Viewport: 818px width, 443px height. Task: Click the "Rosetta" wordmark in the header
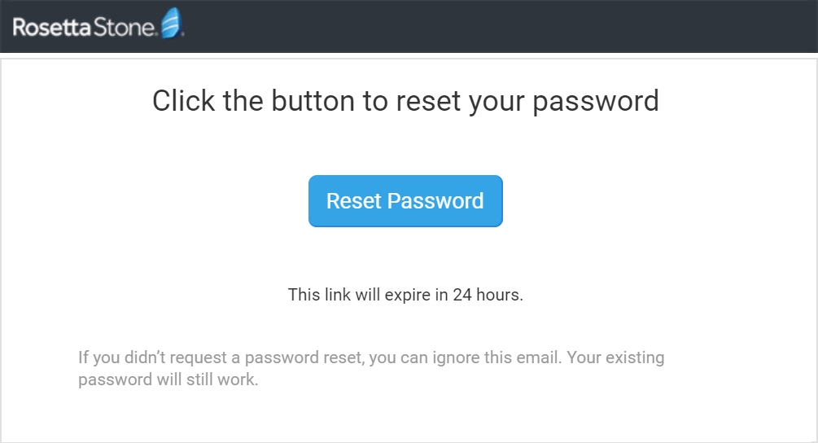click(50, 27)
